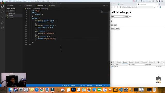Open editor more actions ellipsis

click(107, 6)
